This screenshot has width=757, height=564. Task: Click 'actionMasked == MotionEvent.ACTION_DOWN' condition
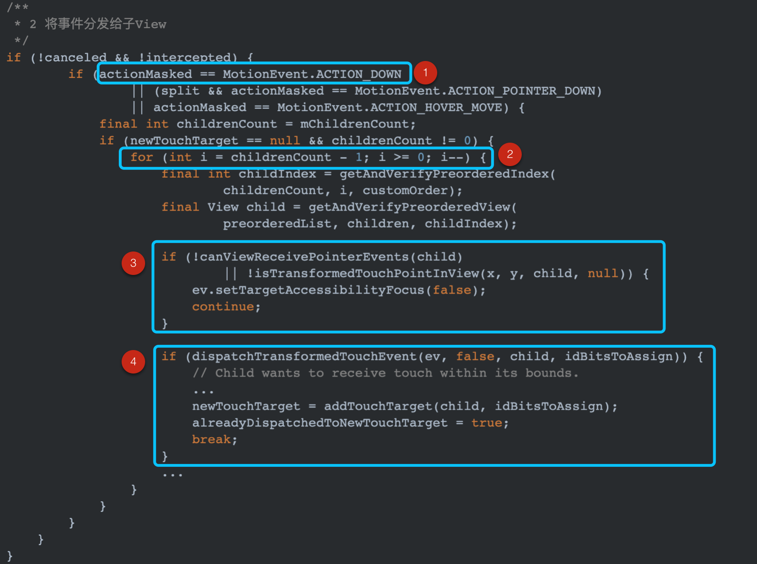pyautogui.click(x=250, y=74)
